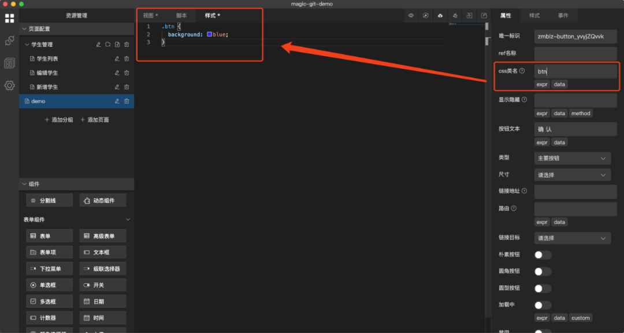The width and height of the screenshot is (624, 333).
Task: Add subgroup folder icon on 学生管理 row
Action: pyautogui.click(x=108, y=45)
